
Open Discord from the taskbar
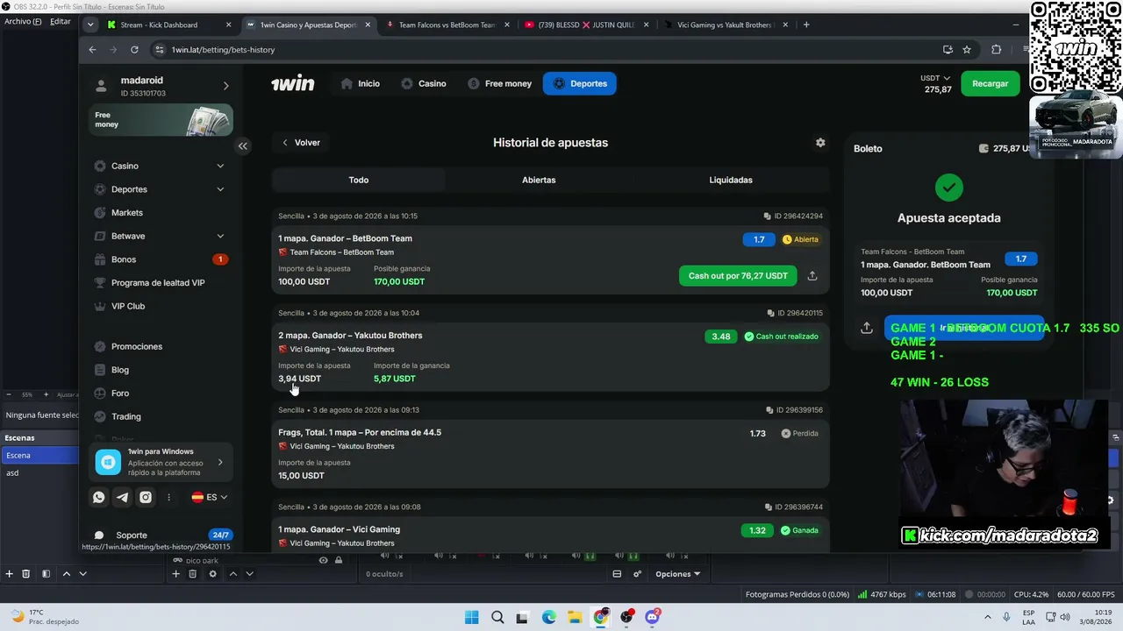coord(652,617)
